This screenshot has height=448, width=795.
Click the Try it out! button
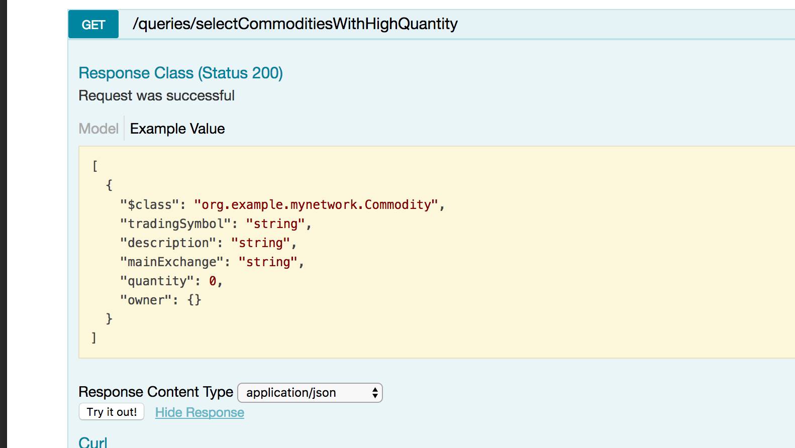coord(112,412)
